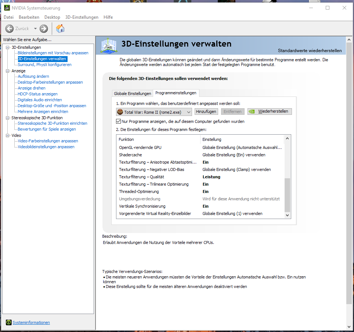This screenshot has height=332, width=354.
Task: Click the Back arrow icon in toolbar
Action: click(x=10, y=29)
